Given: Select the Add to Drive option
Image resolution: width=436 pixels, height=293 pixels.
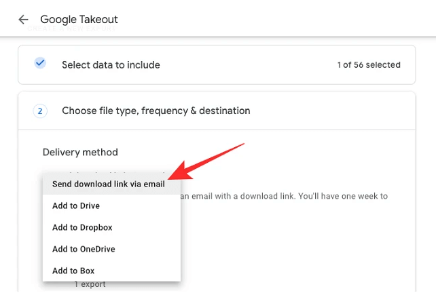Looking at the screenshot, I should 111,206.
